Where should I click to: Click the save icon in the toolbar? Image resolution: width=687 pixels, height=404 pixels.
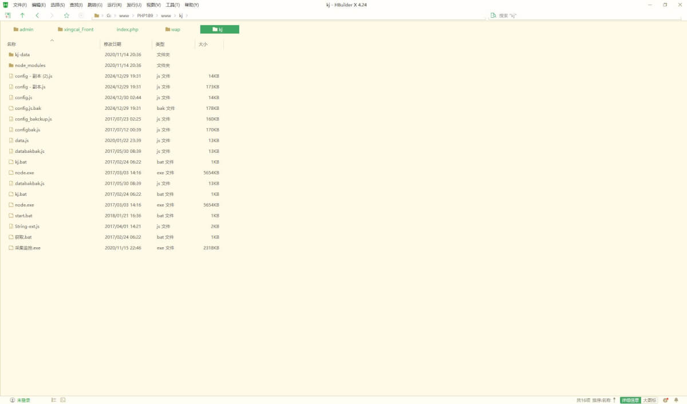[7, 15]
